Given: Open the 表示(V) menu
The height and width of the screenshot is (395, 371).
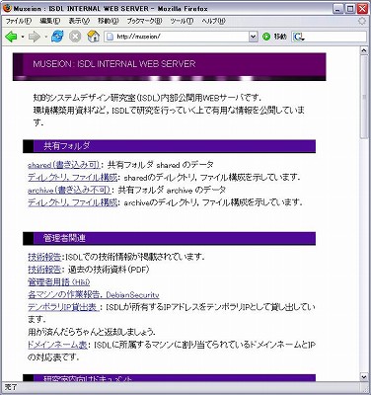Looking at the screenshot, I should 79,21.
